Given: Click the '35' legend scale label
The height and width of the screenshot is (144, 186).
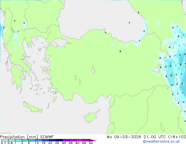Looking at the screenshot, I should click(x=70, y=143).
